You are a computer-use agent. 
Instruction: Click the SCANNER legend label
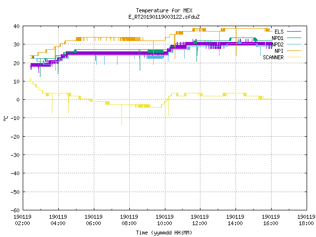pos(273,57)
